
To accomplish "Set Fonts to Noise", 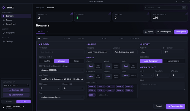I will pos(133,76).
